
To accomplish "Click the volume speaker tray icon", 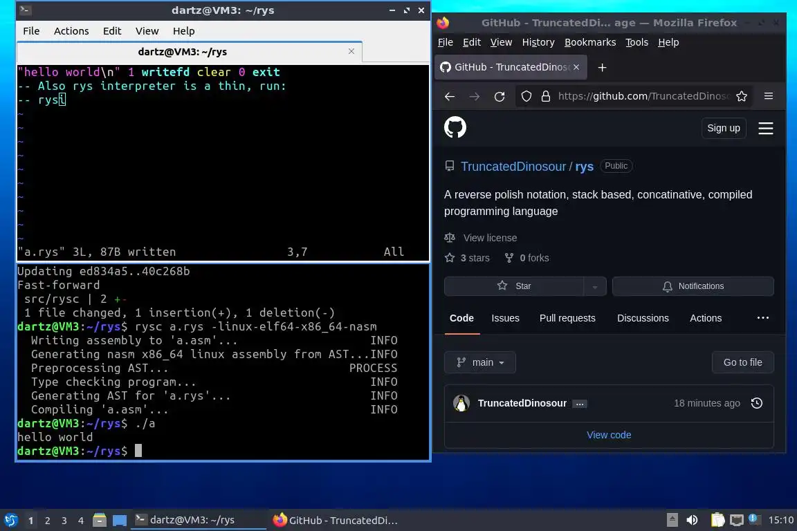I will coord(692,520).
